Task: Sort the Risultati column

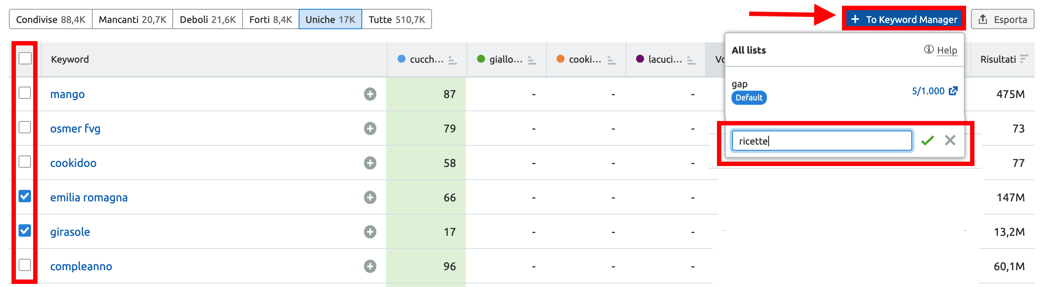Action: 1024,59
